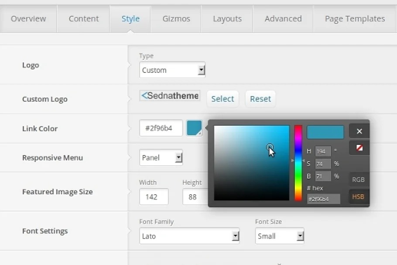This screenshot has width=397, height=265.
Task: Click the vertical rainbow hue slider
Action: [x=298, y=163]
